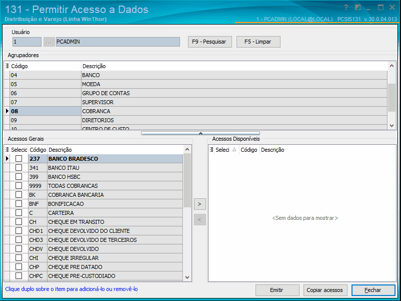Screen dimensions: 401x301
Task: Click the F9 - Pesquisar button
Action: [209, 42]
